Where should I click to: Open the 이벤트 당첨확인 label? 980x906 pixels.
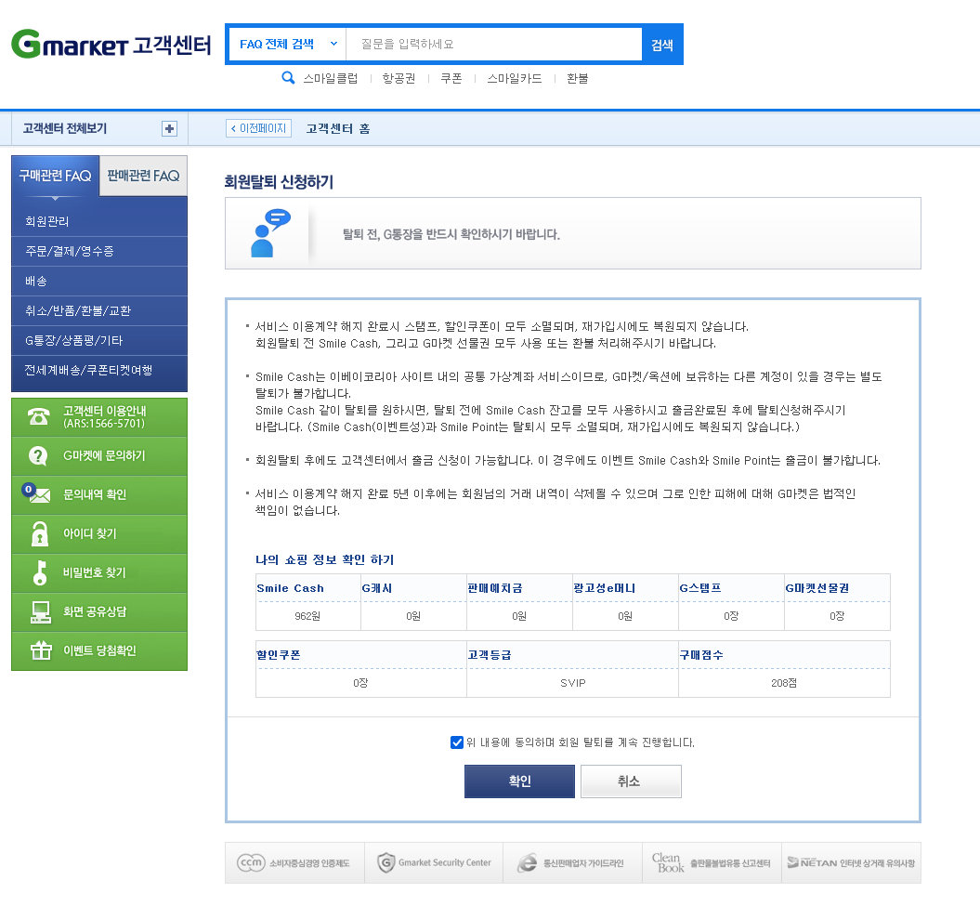(99, 650)
